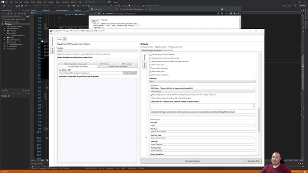Collapse the Controllers folder in Solution Explorer
Screen dimensions: 308x173
[x=5, y=33]
